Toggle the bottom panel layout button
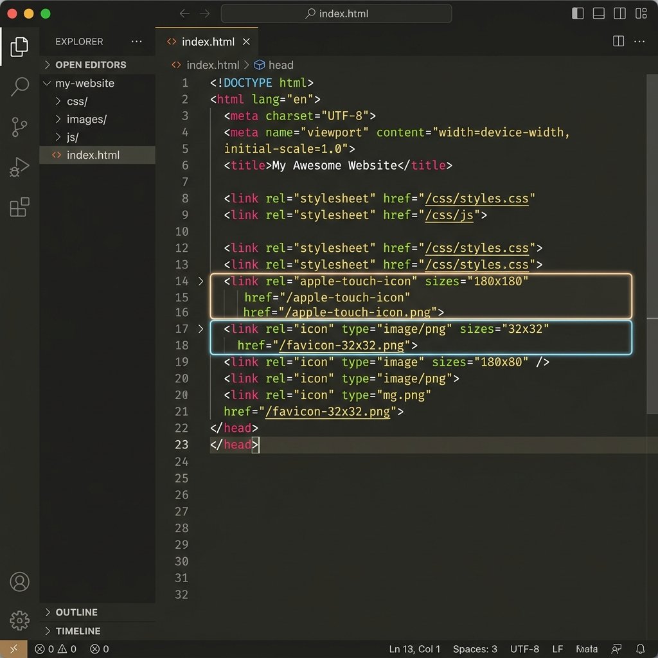The width and height of the screenshot is (658, 658). tap(598, 13)
